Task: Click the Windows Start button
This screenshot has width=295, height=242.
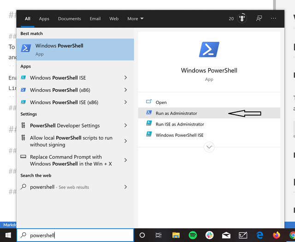Action: click(8, 235)
